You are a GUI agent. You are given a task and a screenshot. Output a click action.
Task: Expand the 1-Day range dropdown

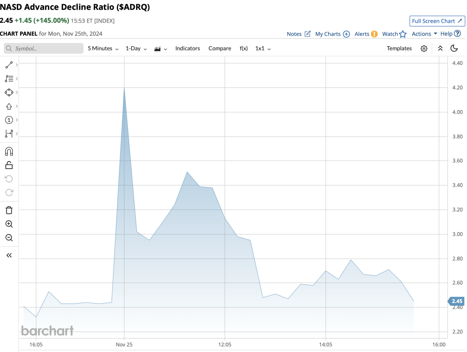[136, 49]
